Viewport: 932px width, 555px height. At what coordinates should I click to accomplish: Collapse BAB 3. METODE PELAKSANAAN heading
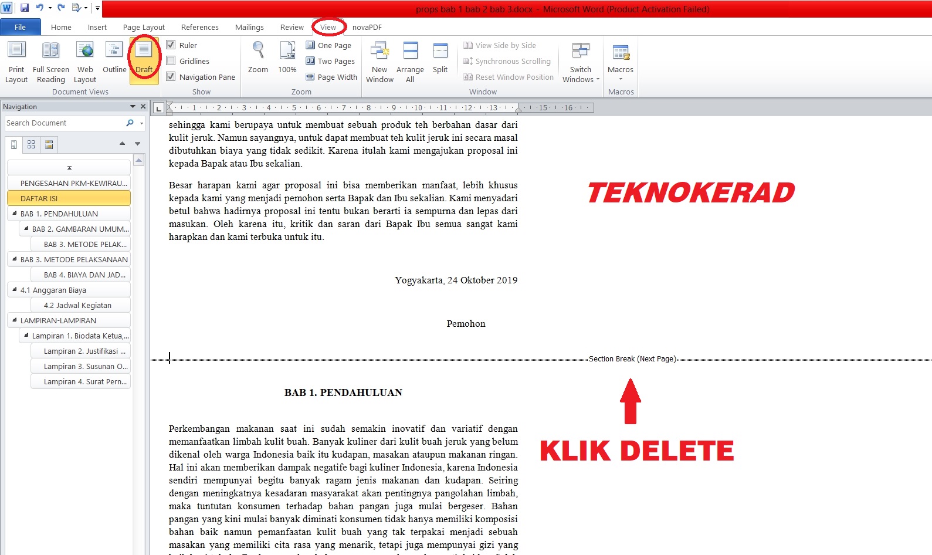[x=15, y=259]
